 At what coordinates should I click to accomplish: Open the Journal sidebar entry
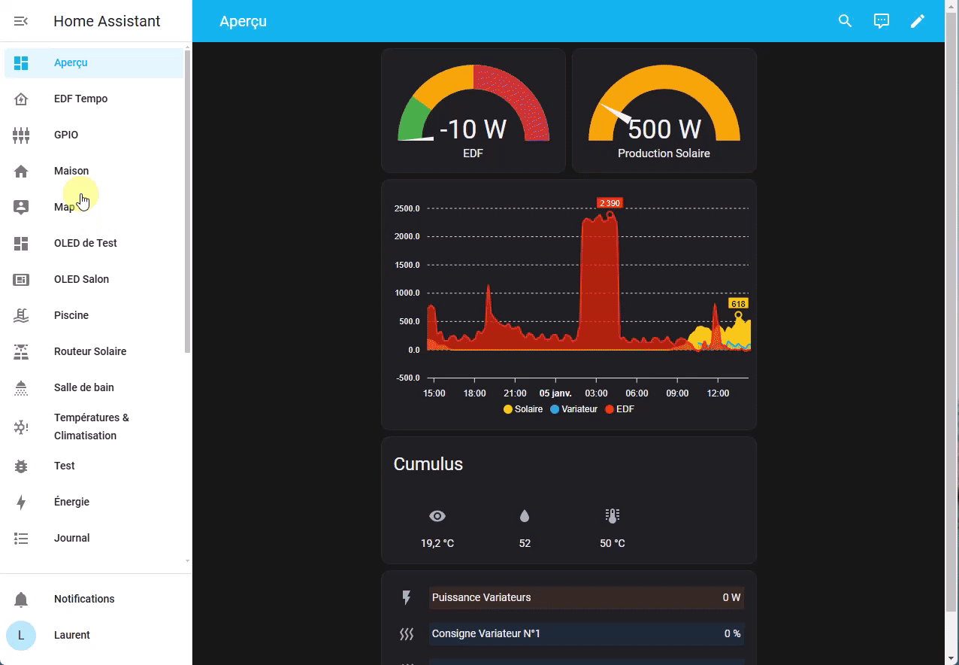pyautogui.click(x=94, y=539)
